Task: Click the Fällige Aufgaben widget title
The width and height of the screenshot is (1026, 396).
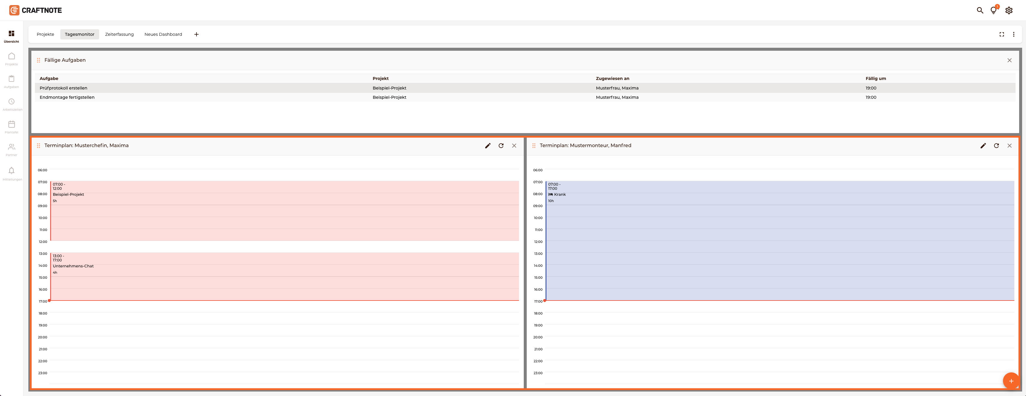Action: pos(65,60)
